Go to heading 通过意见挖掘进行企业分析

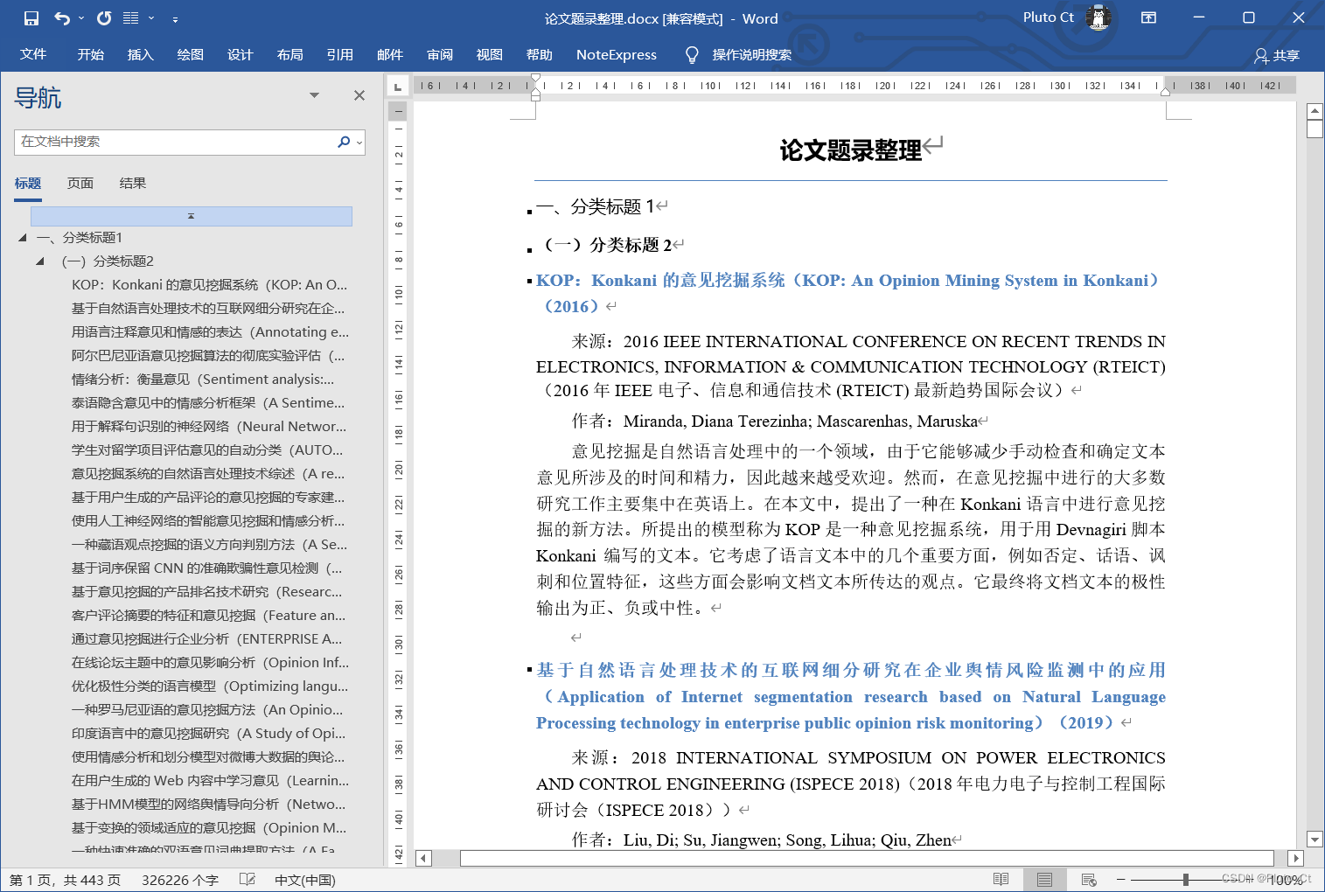(x=207, y=639)
